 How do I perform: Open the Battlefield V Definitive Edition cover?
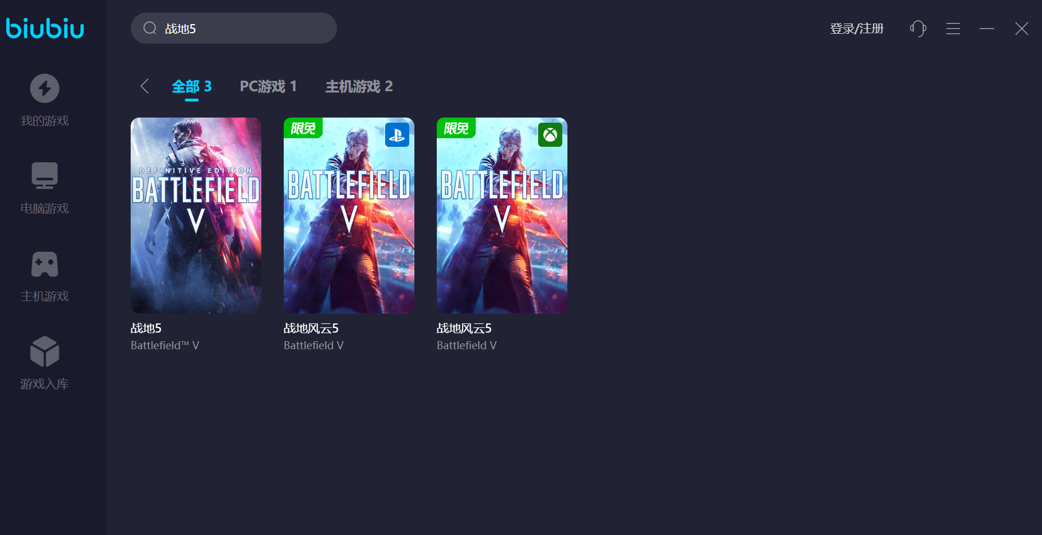[196, 216]
